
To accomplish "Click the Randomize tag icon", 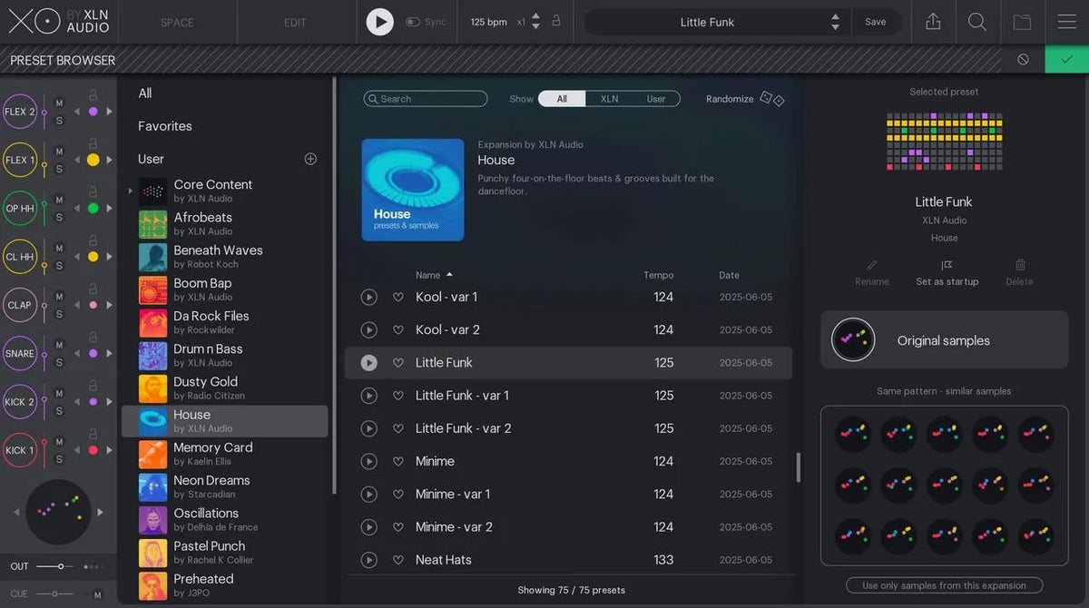I will 770,98.
